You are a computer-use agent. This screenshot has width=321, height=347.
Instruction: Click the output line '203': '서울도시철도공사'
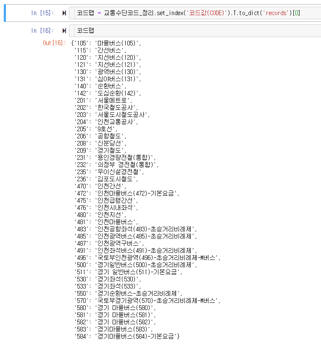pyautogui.click(x=112, y=115)
